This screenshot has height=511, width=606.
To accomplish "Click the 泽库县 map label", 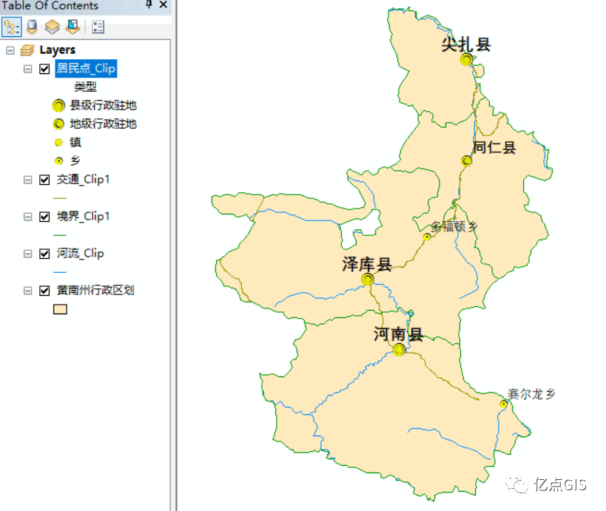I will point(367,265).
